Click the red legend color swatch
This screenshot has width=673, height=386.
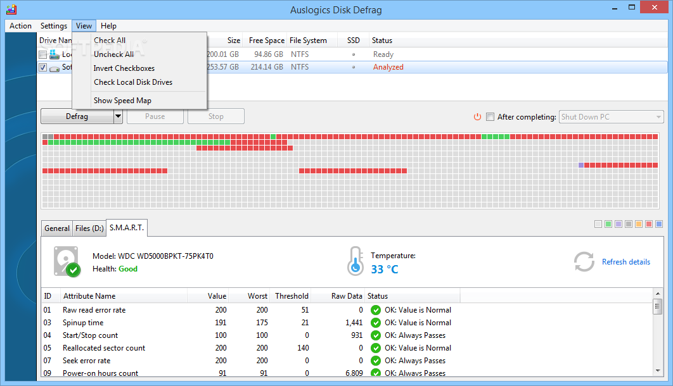[649, 224]
